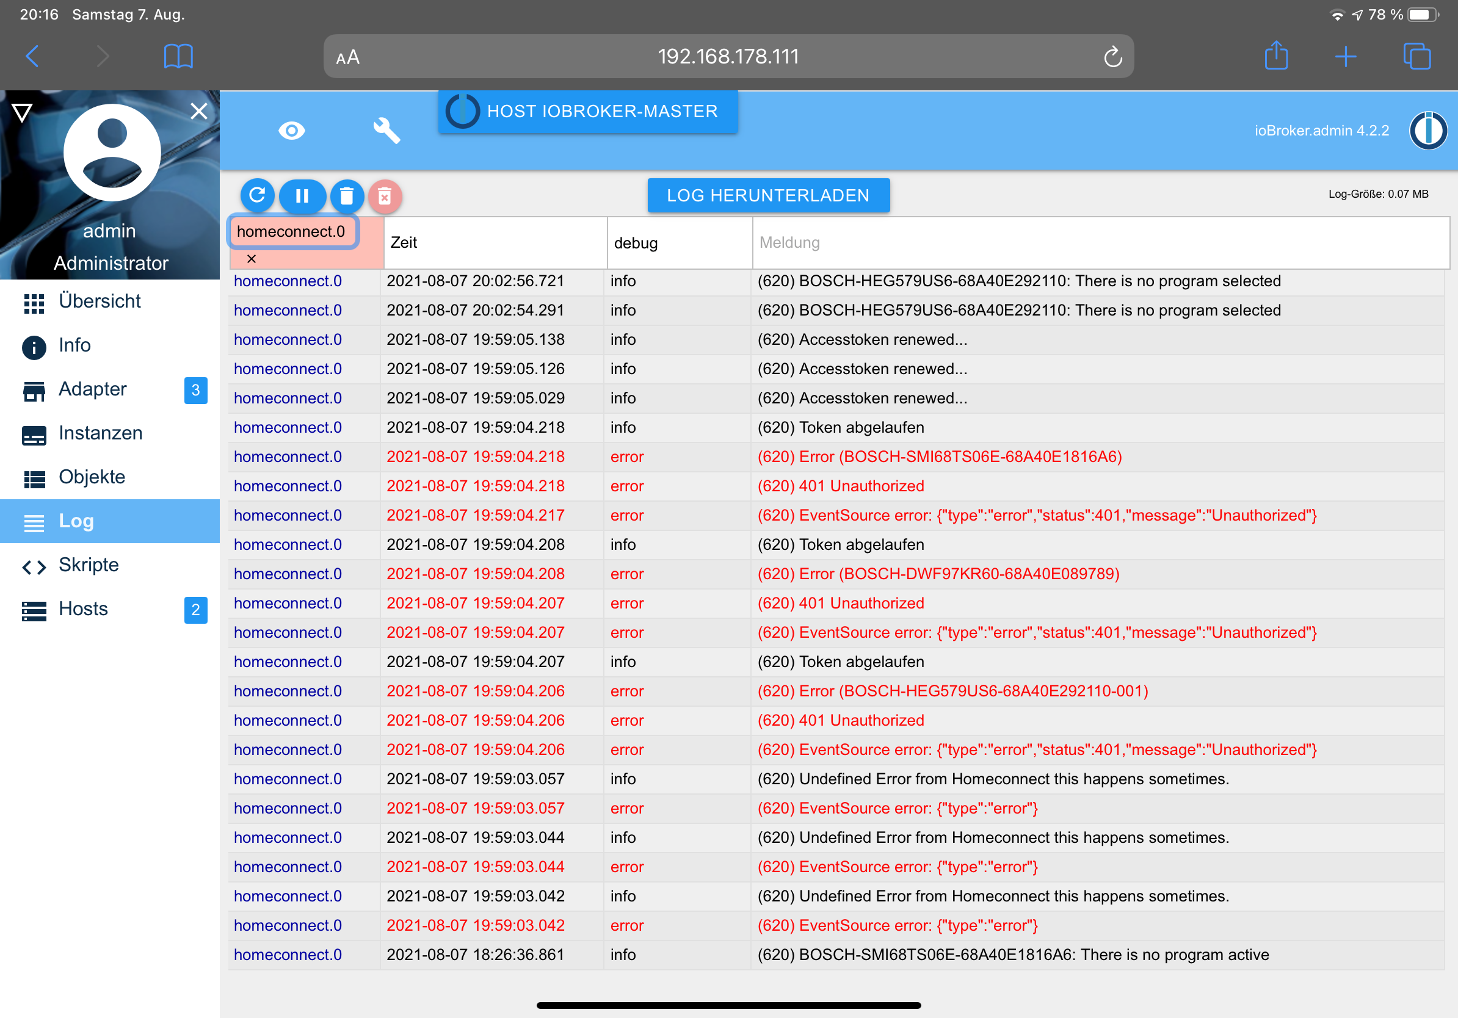Tap Safari's share icon
This screenshot has width=1458, height=1018.
pyautogui.click(x=1276, y=57)
